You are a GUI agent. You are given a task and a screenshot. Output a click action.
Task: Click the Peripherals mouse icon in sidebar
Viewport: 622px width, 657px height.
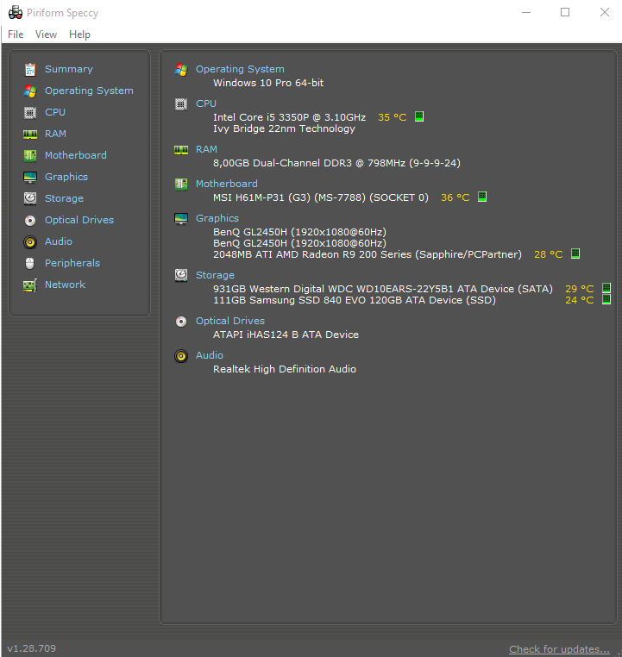click(29, 263)
